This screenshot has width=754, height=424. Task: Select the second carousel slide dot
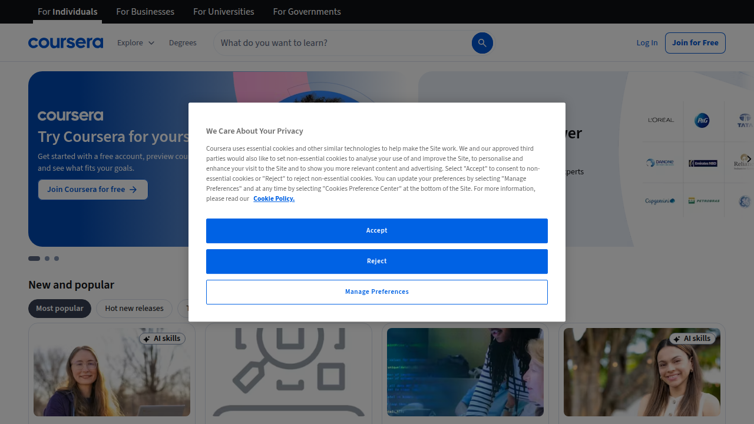(47, 259)
